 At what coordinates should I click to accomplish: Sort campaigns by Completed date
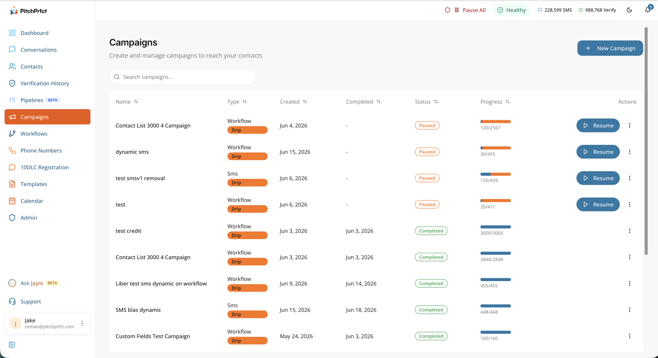(363, 102)
